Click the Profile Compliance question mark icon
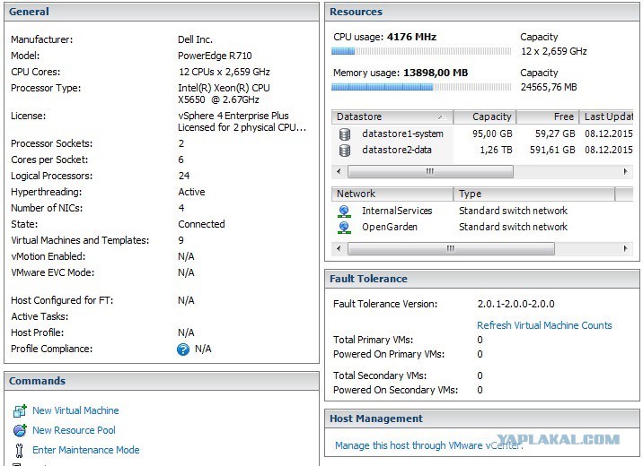The image size is (643, 466). click(x=183, y=349)
